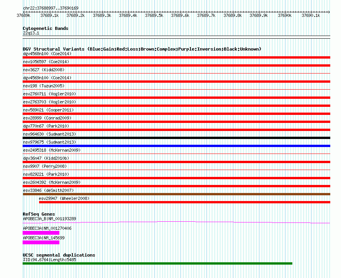
Task: Click the red bar under esv2604392
Action: click(176, 186)
